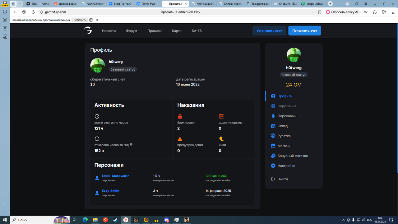398x224 pixels.
Task: Open the SA-ES menu item
Action: [x=197, y=31]
